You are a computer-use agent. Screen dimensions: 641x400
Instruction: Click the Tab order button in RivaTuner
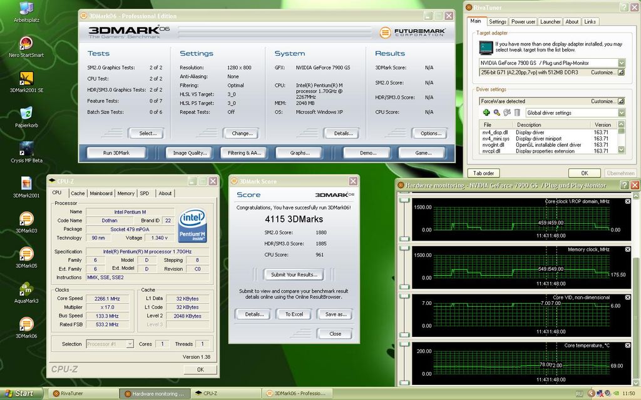(x=484, y=173)
